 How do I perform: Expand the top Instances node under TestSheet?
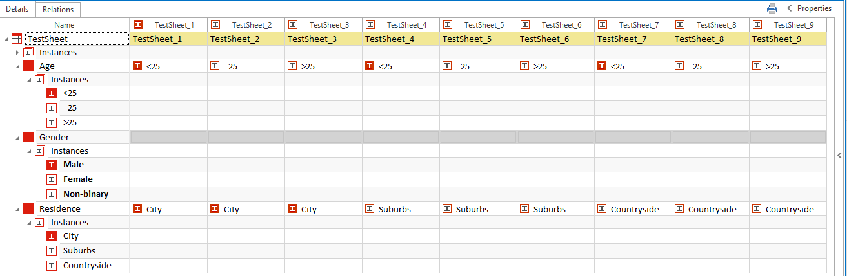point(17,53)
